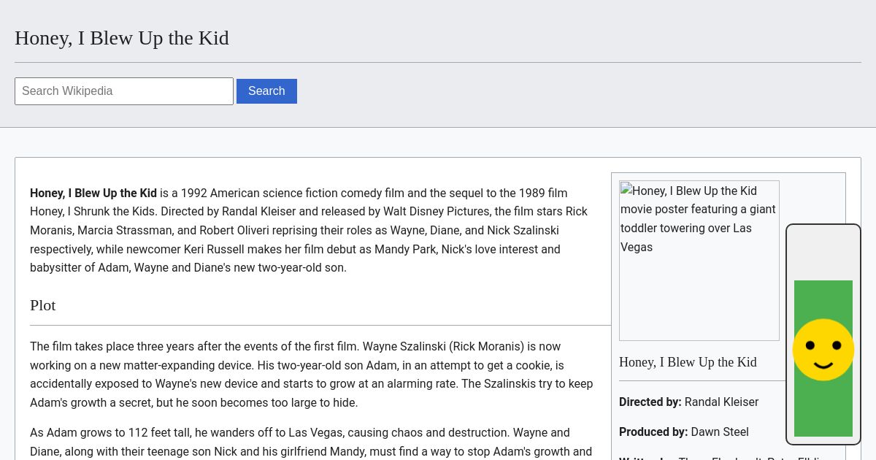Viewport: 876px width, 460px height.
Task: Click the infobox title under the poster
Action: [688, 362]
